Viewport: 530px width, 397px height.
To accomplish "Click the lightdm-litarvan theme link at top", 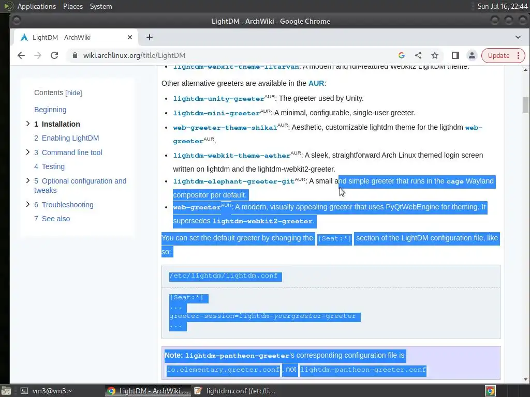I will (x=236, y=67).
